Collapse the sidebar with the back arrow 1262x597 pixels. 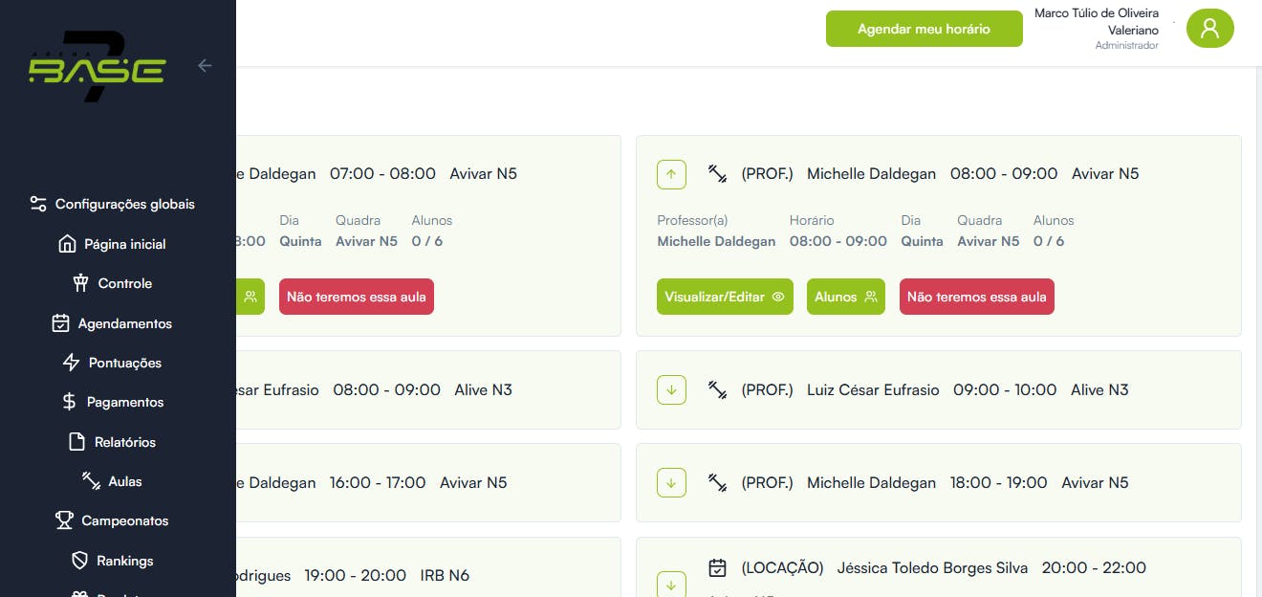[205, 66]
